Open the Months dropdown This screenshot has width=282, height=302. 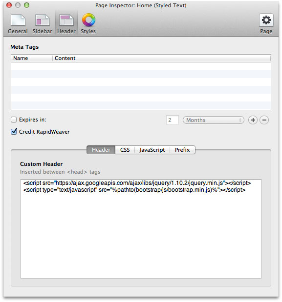pos(213,120)
